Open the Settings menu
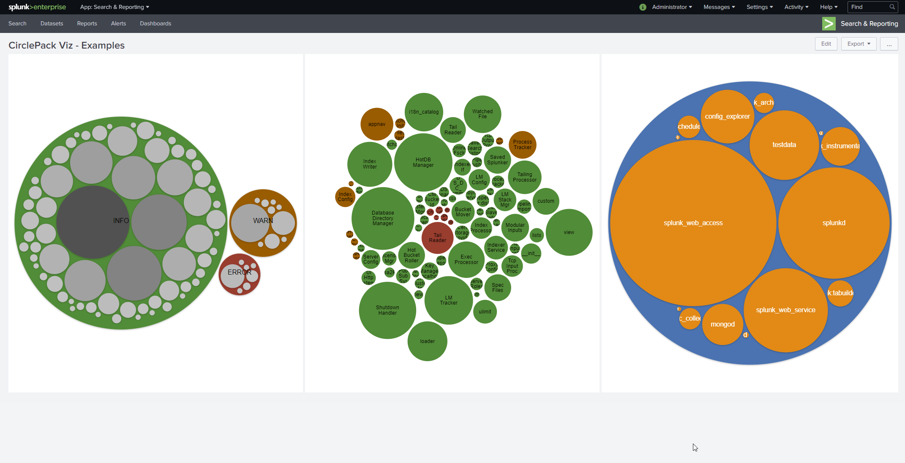Viewport: 905px width, 463px height. 759,7
